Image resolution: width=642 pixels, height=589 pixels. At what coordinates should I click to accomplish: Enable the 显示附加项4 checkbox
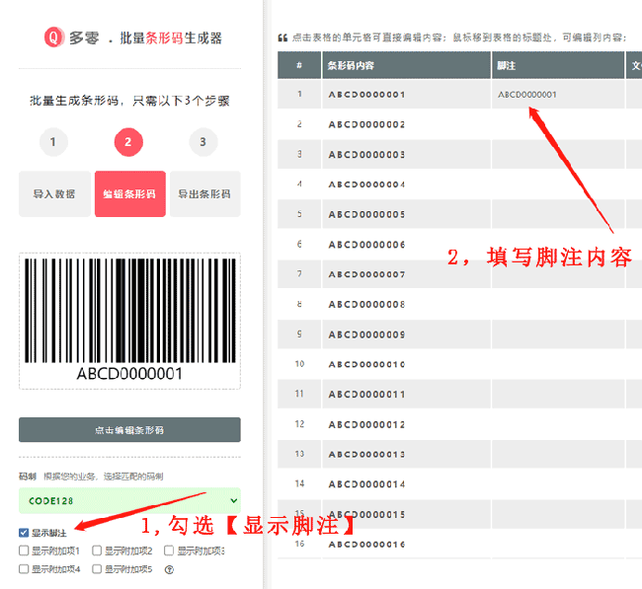pyautogui.click(x=24, y=569)
